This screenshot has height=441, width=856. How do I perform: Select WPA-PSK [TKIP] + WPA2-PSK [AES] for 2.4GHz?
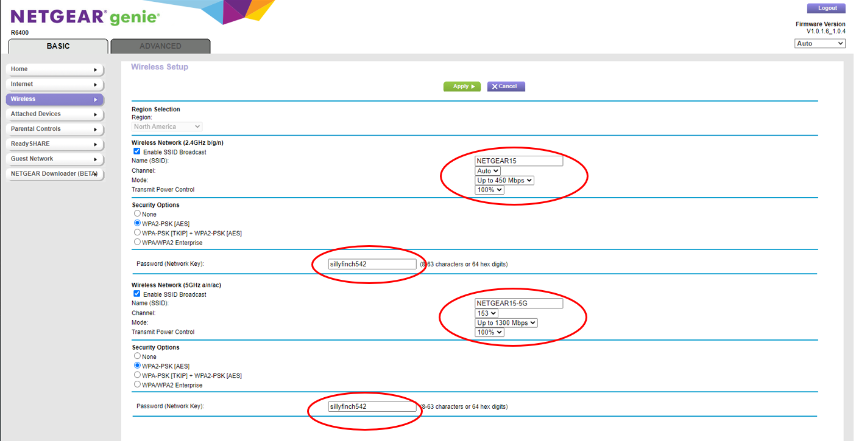click(x=137, y=232)
